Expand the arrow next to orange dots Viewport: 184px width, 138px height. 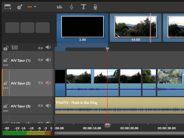click(35, 7)
